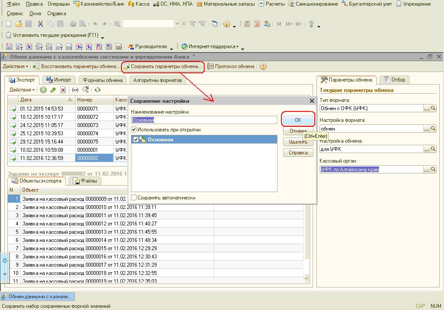Click the green refresh list icon

tap(98, 90)
